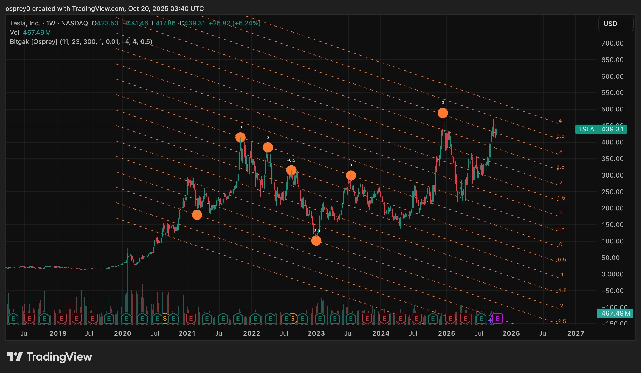Viewport: 641px width, 373px height.
Task: Select the orange pivot circle at the 2023 low
Action: [316, 240]
